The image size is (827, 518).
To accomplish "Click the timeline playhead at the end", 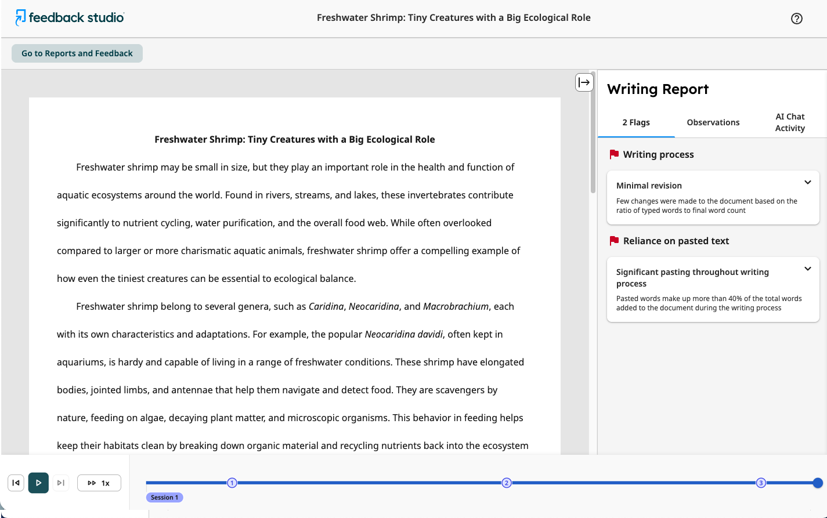I will tap(818, 483).
